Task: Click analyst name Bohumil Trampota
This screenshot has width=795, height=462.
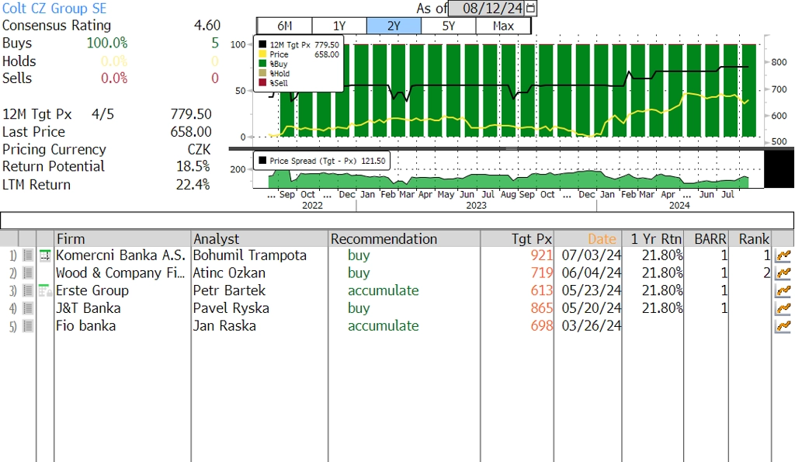Action: [250, 255]
